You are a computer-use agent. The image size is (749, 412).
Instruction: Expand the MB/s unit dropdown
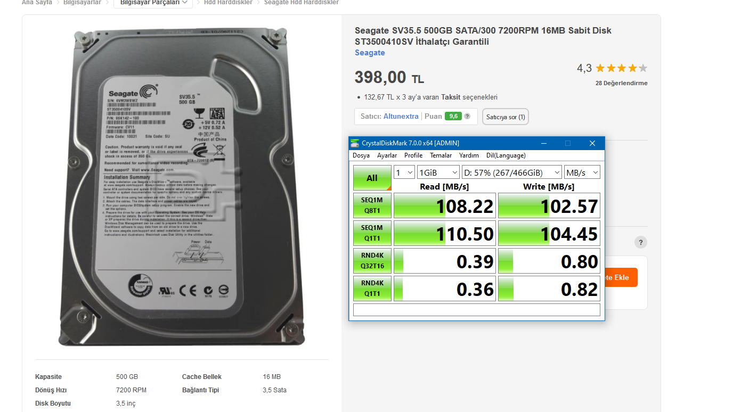pos(582,172)
